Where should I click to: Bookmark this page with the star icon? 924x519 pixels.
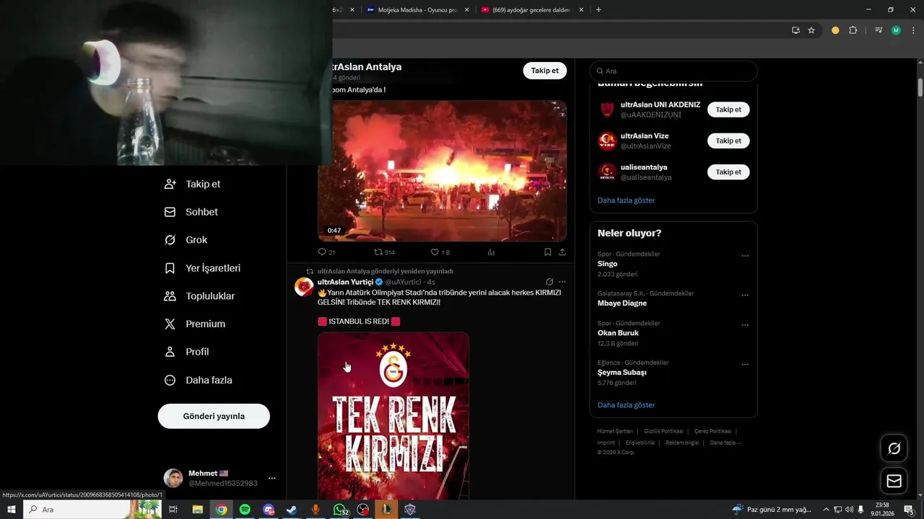tap(811, 30)
